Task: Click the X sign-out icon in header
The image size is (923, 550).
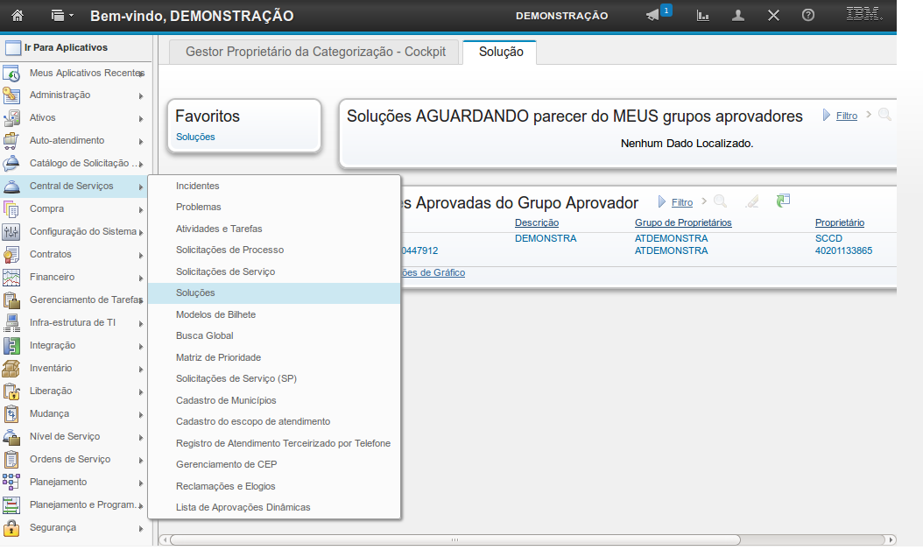Action: tap(773, 16)
